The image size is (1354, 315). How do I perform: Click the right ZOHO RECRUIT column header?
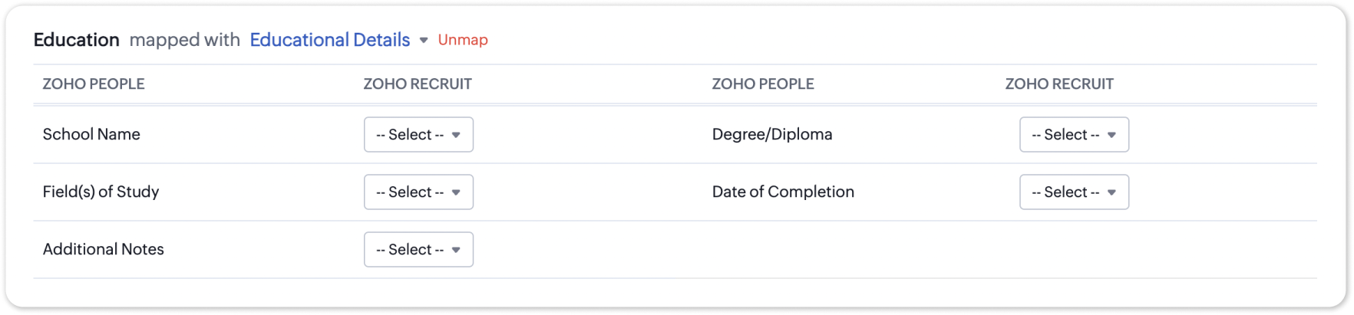(x=1059, y=84)
